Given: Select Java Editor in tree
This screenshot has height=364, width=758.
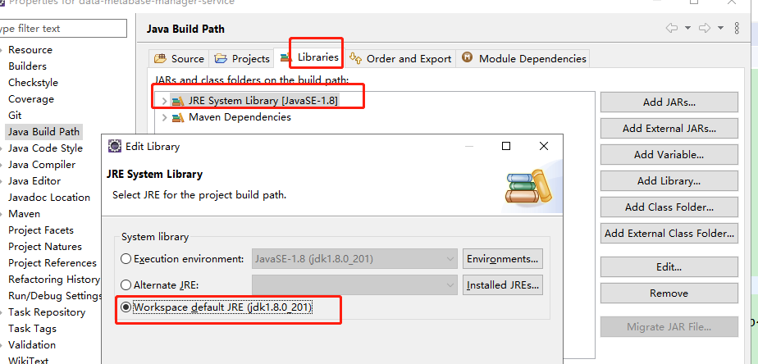Looking at the screenshot, I should (x=34, y=181).
